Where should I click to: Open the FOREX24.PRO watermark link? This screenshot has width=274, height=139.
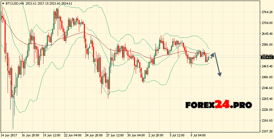click(x=219, y=105)
